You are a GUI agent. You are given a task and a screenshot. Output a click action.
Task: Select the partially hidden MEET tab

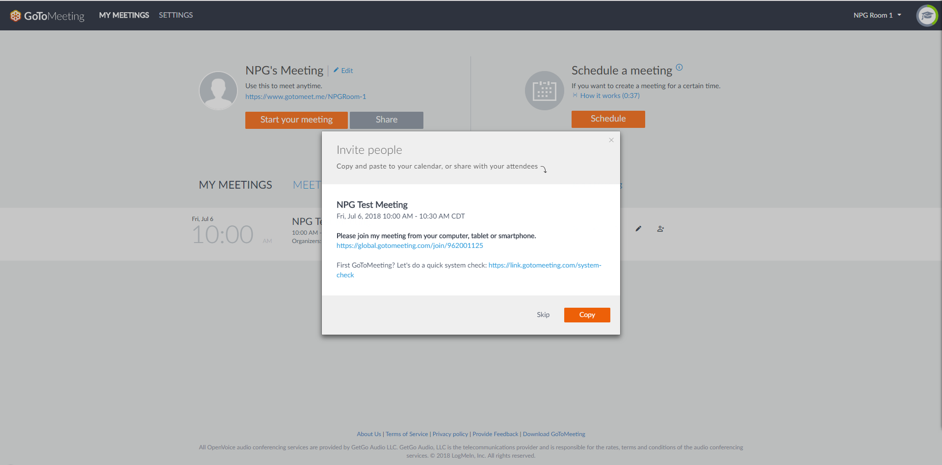pyautogui.click(x=307, y=185)
